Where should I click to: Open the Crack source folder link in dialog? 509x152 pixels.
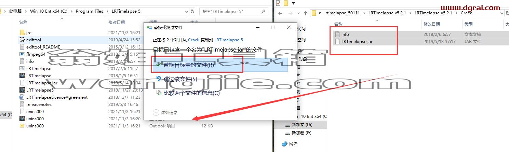pyautogui.click(x=194, y=40)
